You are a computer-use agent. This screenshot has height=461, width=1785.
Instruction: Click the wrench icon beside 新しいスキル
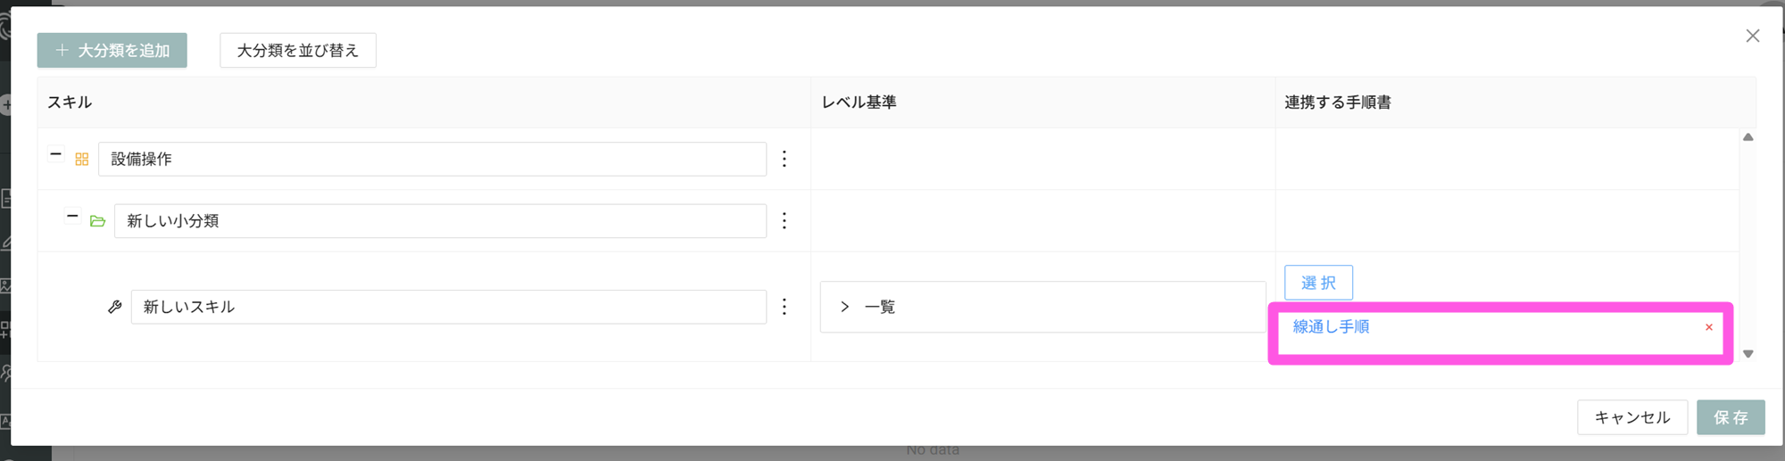pyautogui.click(x=115, y=307)
